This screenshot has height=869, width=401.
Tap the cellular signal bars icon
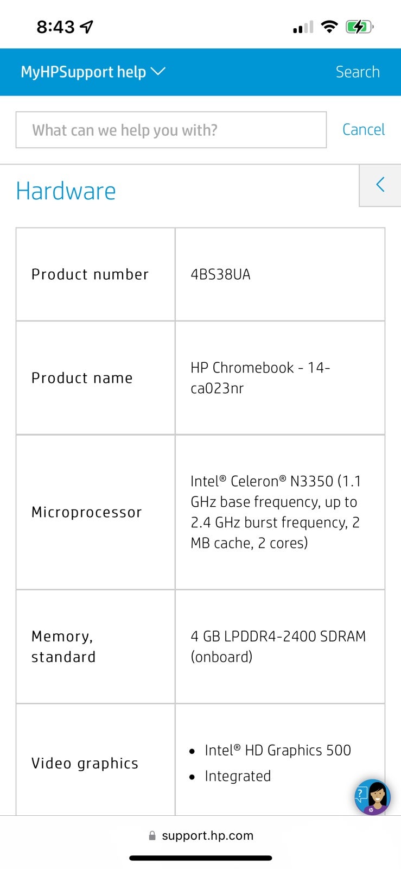coord(303,27)
